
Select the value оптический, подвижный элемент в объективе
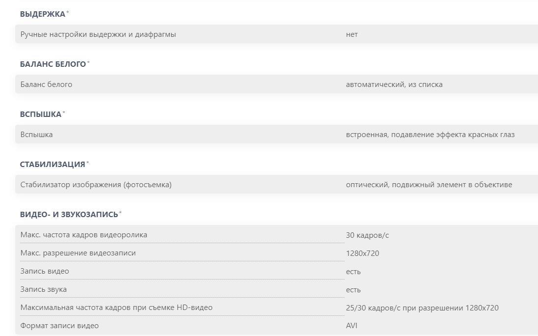pyautogui.click(x=429, y=185)
